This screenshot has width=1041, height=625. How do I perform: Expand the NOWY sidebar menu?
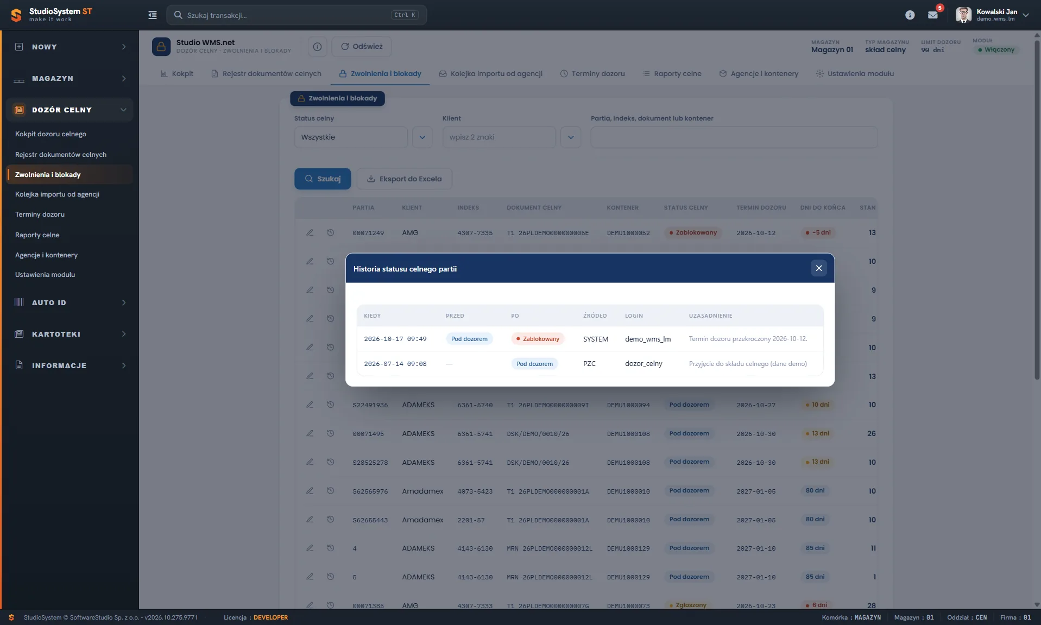(70, 47)
